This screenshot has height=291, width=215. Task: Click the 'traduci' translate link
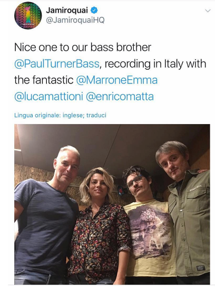96,115
